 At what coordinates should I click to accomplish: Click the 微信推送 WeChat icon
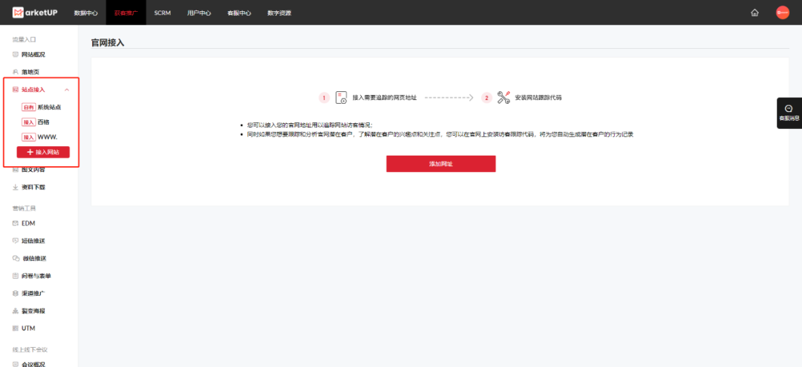[x=16, y=258]
